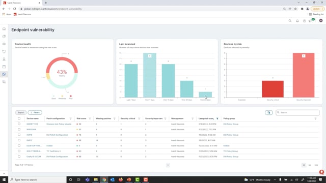
Task: Open the search icon in app header
Action: click(x=290, y=21)
